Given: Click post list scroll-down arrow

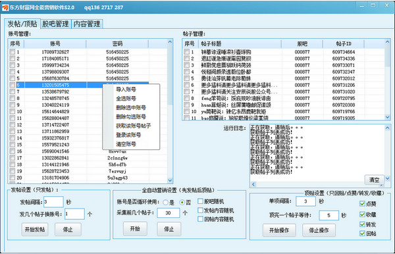Looking at the screenshot, I should pyautogui.click(x=388, y=117).
